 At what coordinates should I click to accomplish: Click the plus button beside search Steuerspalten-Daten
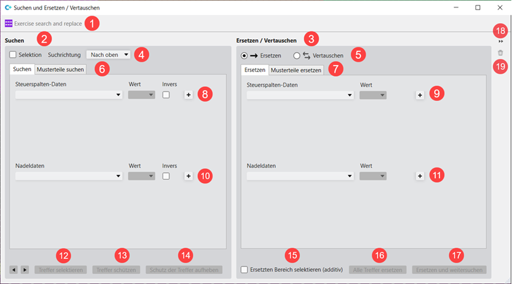(188, 95)
